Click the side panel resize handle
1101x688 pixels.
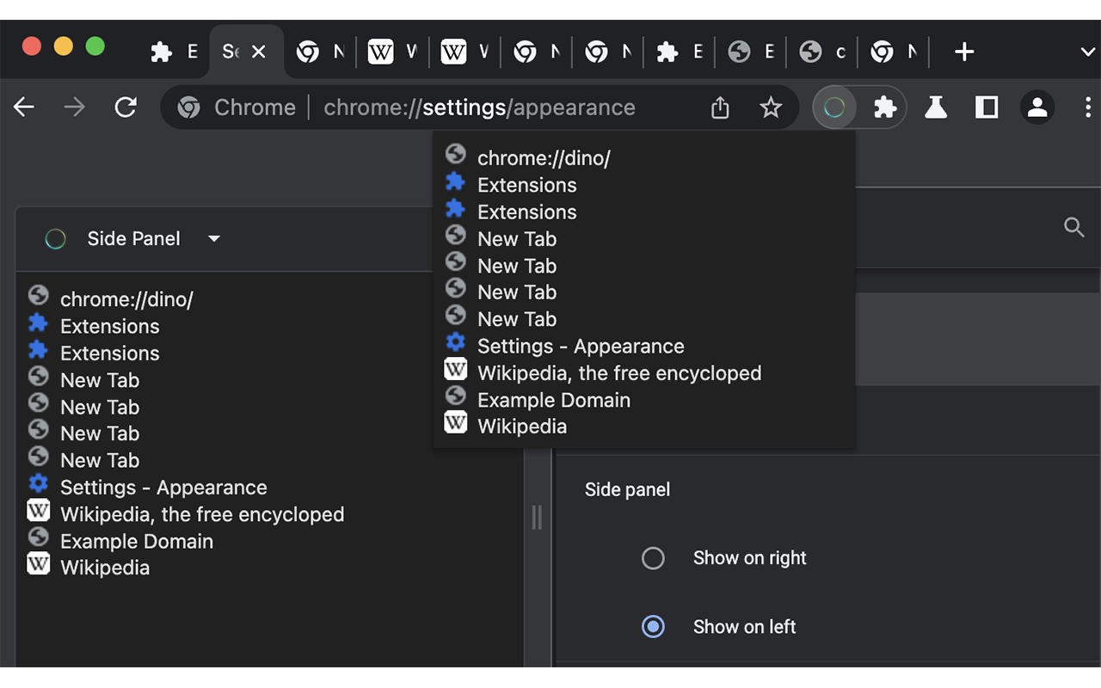tap(537, 517)
